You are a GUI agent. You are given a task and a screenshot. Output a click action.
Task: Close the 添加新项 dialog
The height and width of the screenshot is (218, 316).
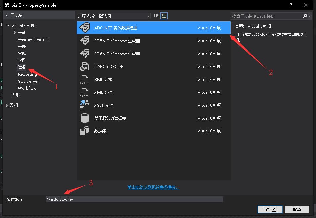[x=306, y=5]
